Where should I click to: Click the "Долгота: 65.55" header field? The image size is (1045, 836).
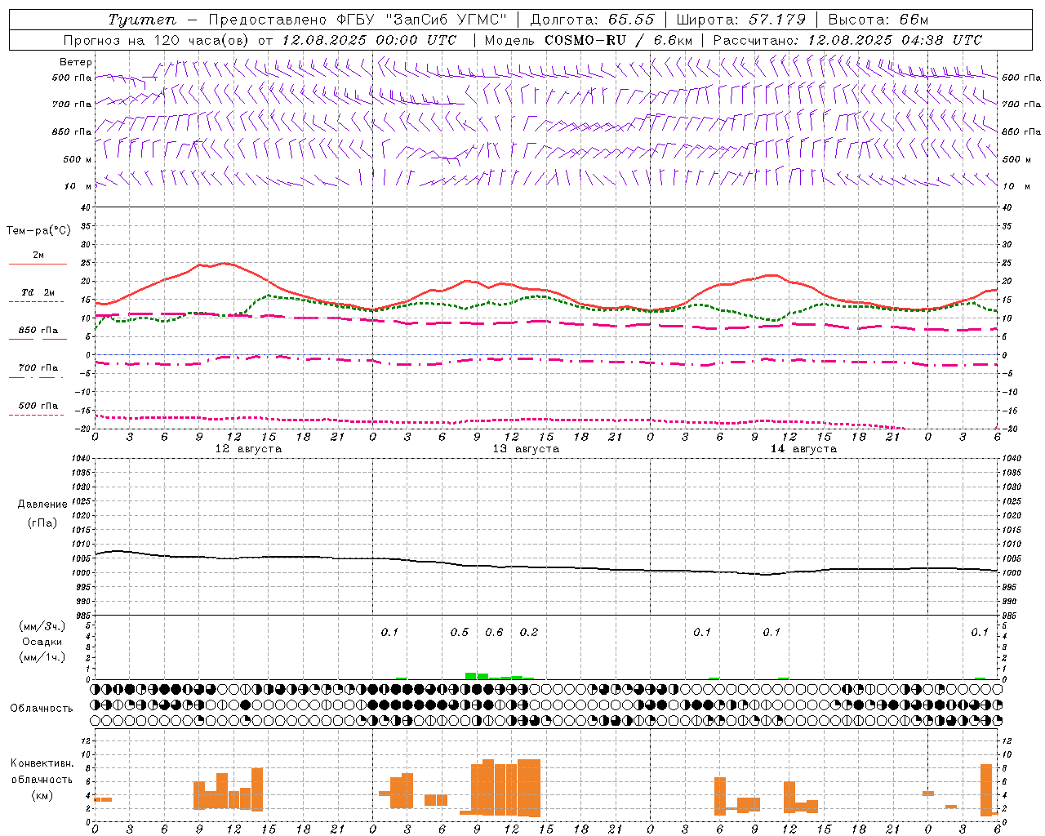592,20
